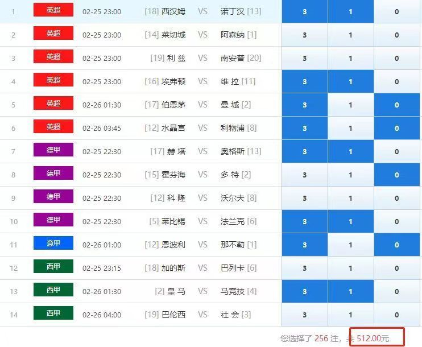
Task: Toggle the 1 (draw) cell for 西汉姆 vs 诺丁汉
Action: click(x=351, y=11)
